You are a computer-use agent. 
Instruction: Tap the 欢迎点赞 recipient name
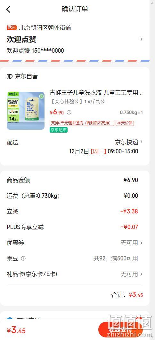coord(21,40)
